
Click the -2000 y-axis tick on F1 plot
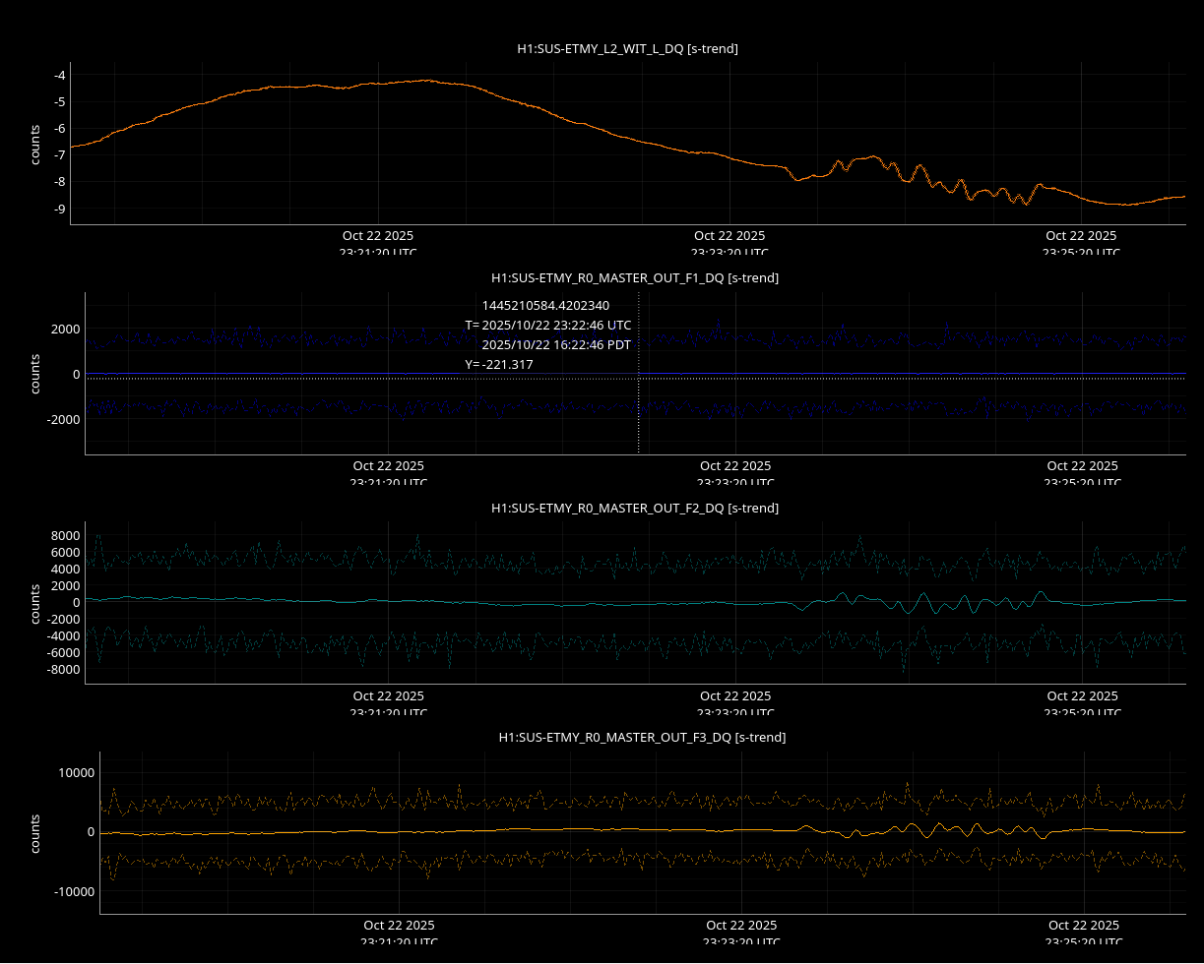[x=63, y=419]
